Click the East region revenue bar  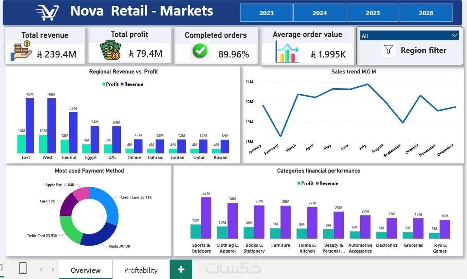tap(30, 126)
